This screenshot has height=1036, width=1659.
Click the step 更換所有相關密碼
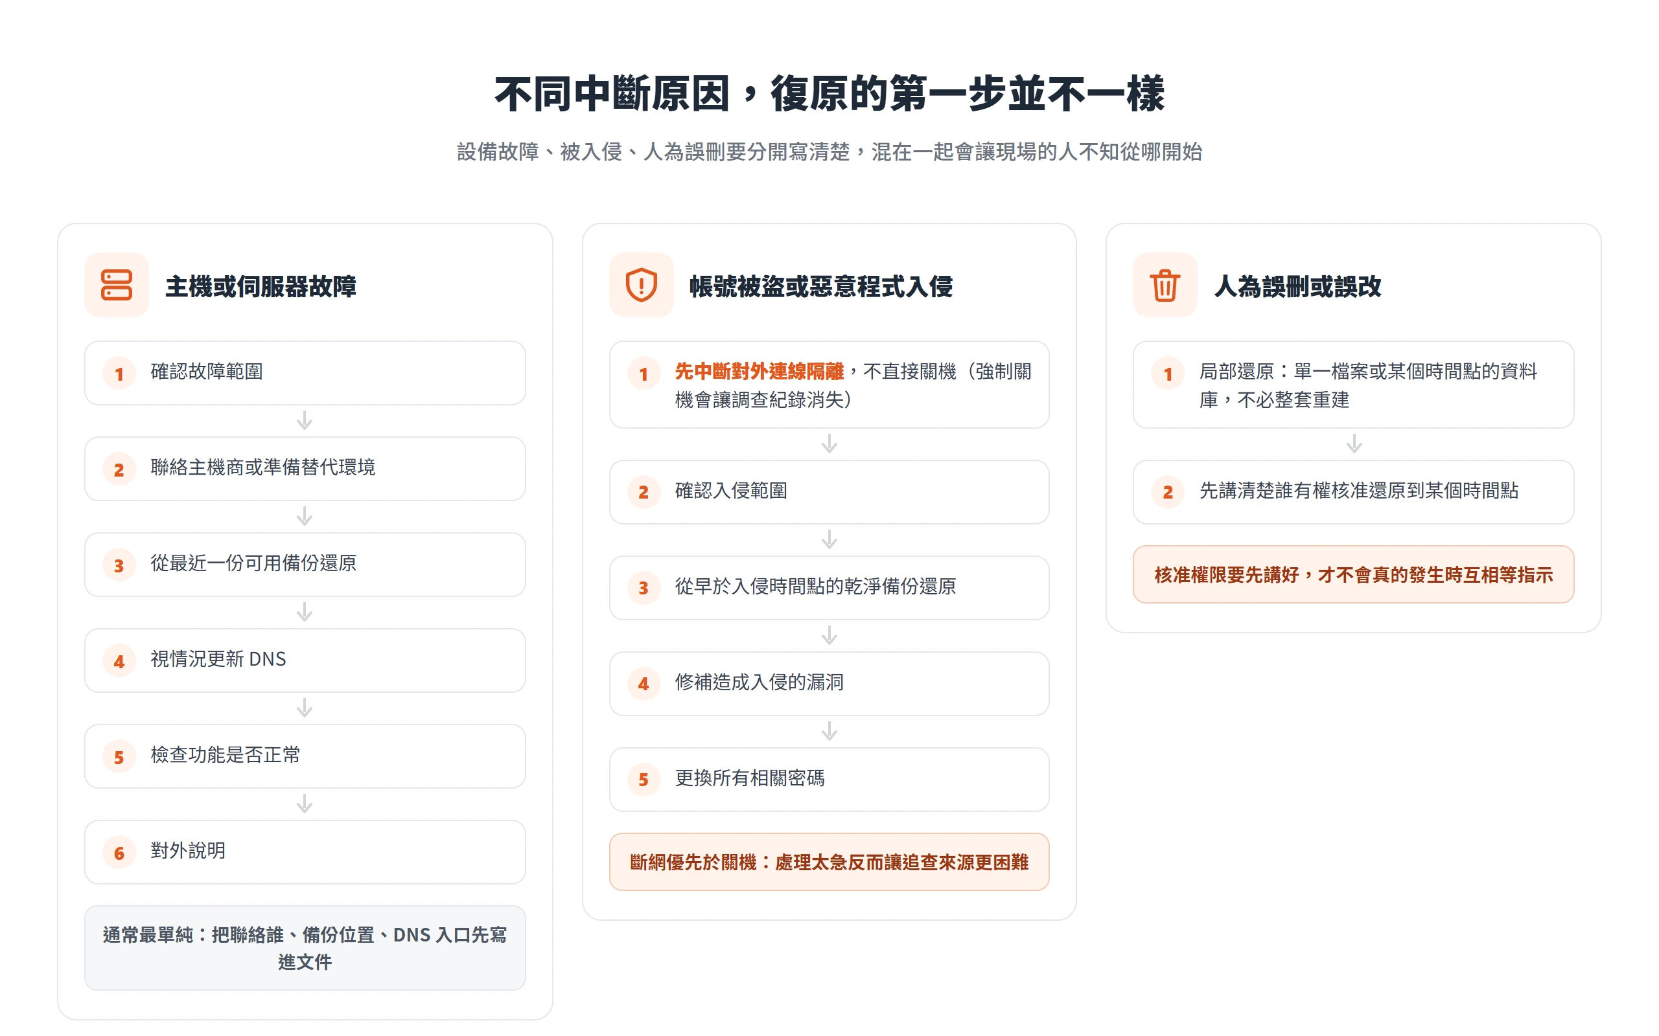[829, 780]
